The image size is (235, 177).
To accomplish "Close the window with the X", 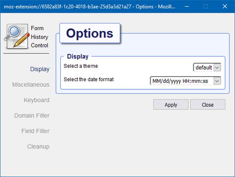I will tap(225, 6).
